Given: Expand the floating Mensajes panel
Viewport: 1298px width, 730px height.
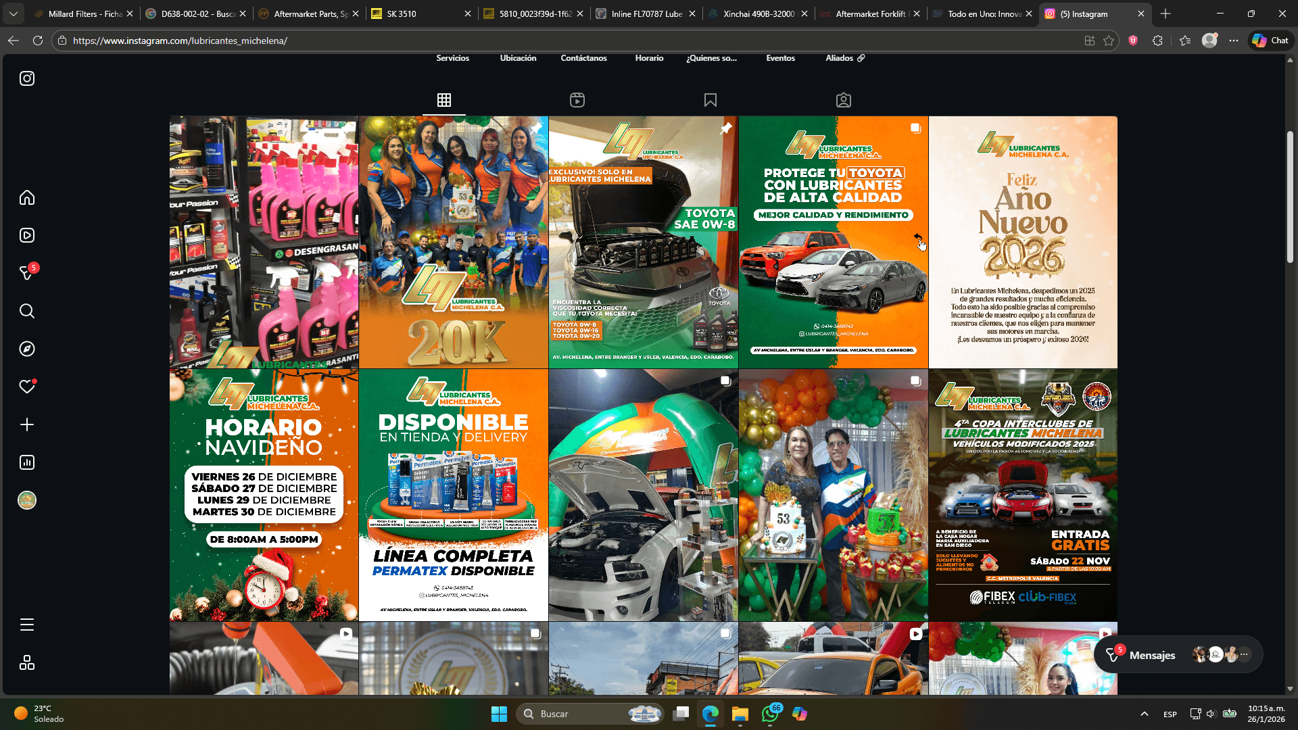Looking at the screenshot, I should [x=1151, y=655].
